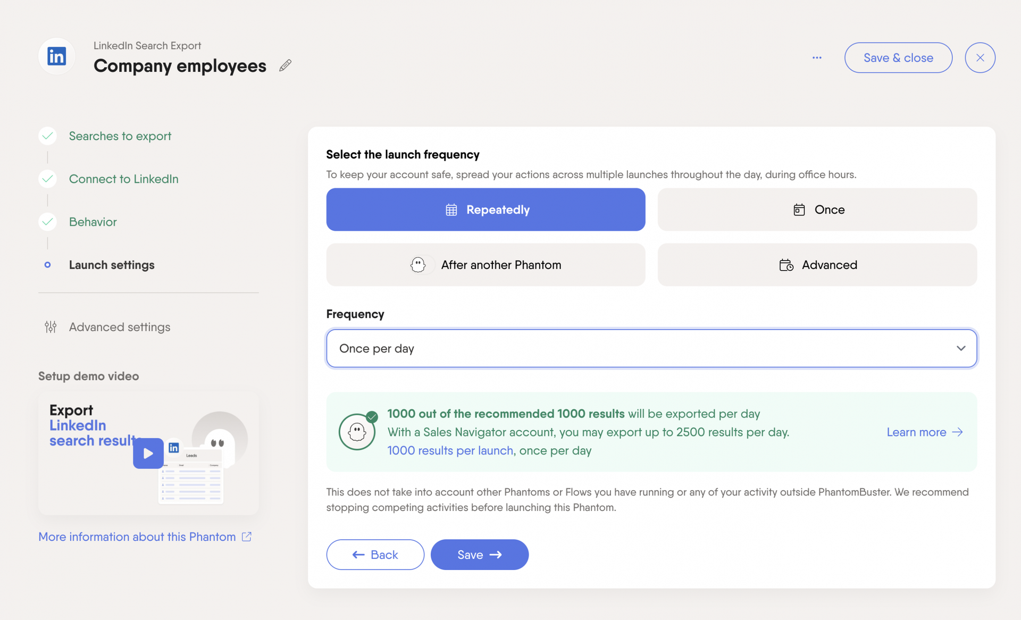Viewport: 1021px width, 620px height.
Task: Click 'Frequency' field label
Action: (355, 314)
